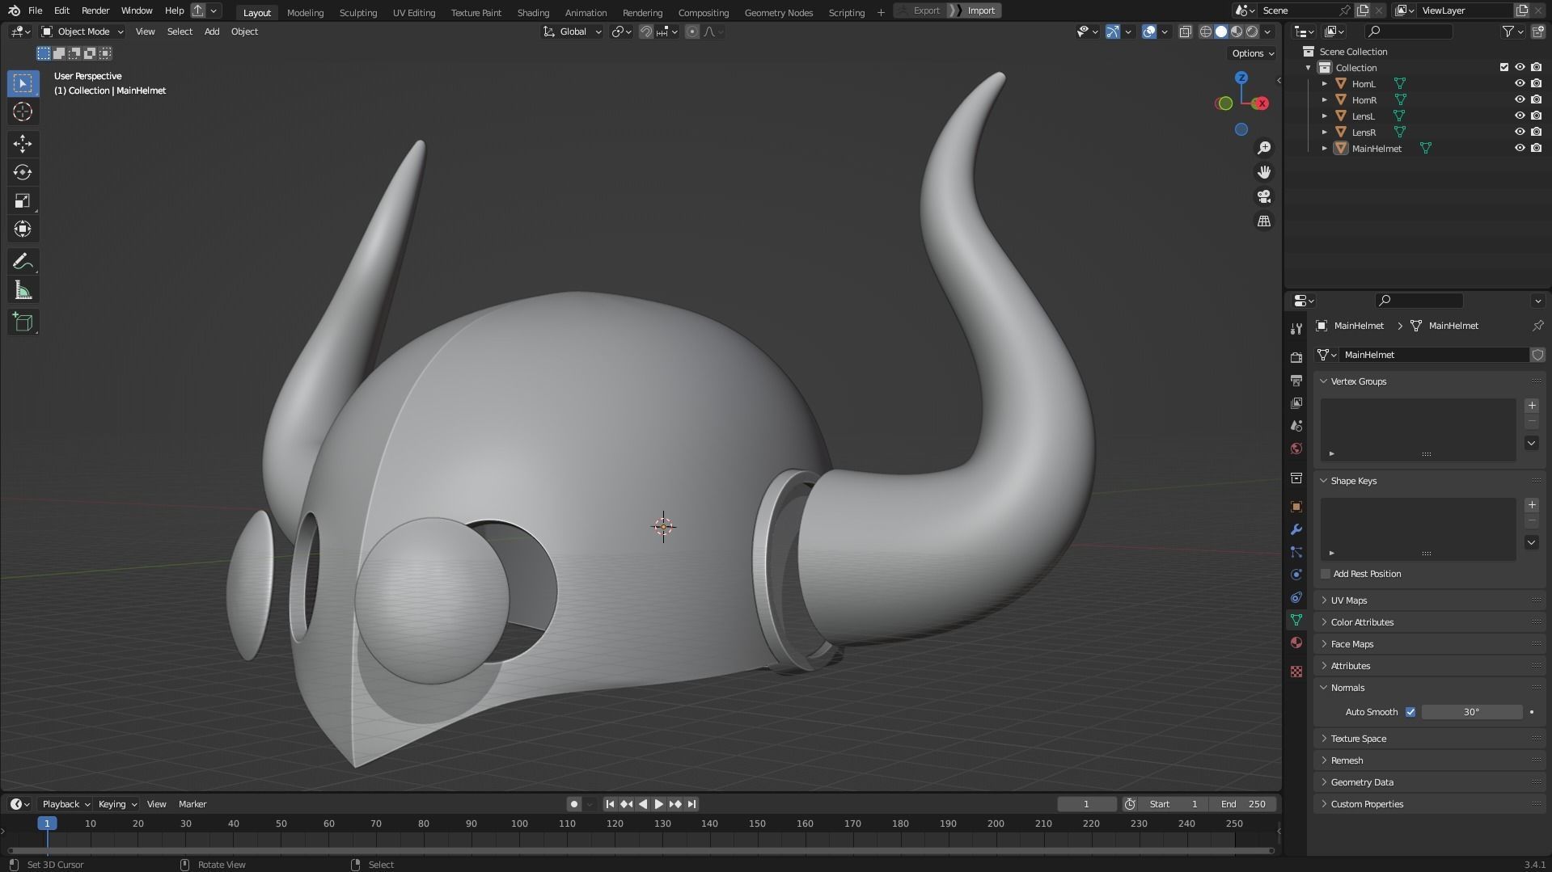Open the Object Mode dropdown

pyautogui.click(x=82, y=32)
